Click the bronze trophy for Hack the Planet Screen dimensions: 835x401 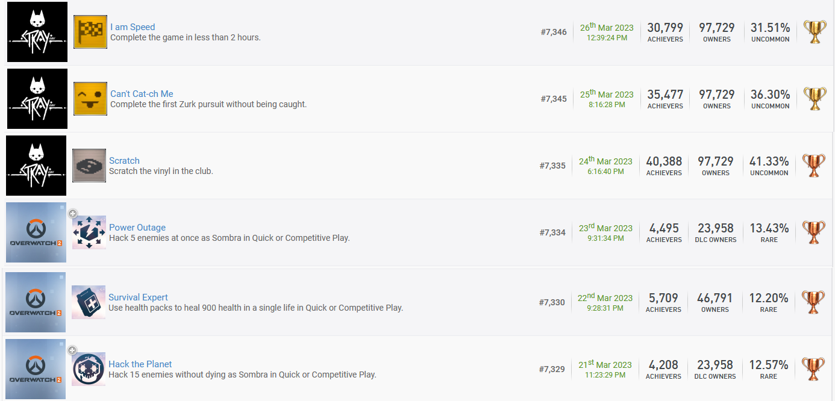814,369
